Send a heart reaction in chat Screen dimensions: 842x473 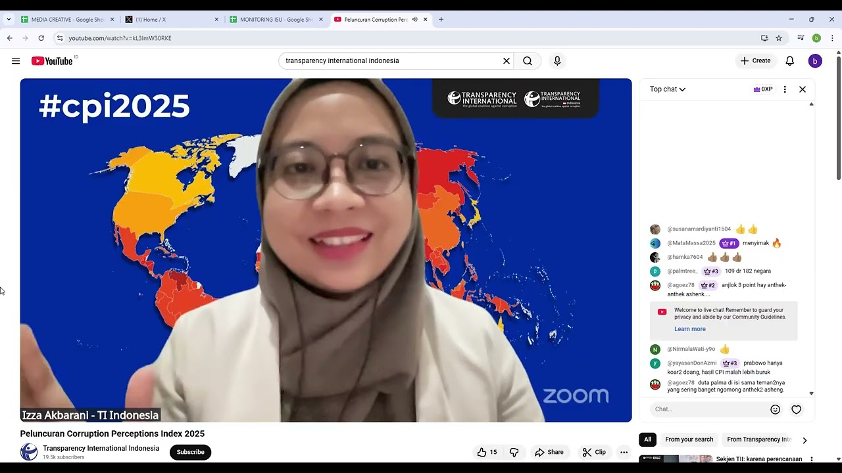(x=797, y=409)
